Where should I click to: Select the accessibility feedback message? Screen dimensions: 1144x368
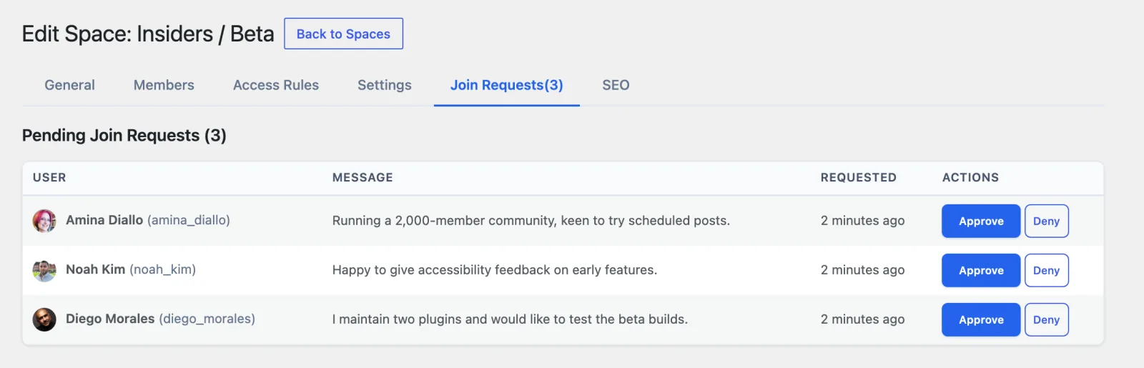[495, 270]
